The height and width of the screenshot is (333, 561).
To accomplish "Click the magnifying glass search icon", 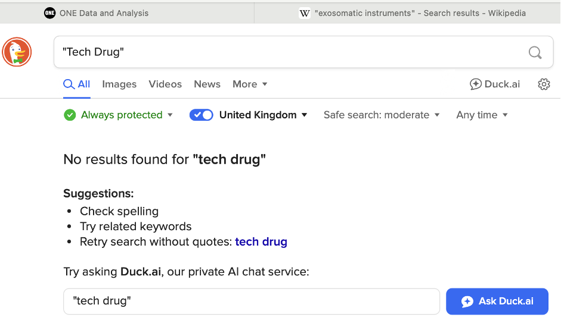I will (x=535, y=52).
